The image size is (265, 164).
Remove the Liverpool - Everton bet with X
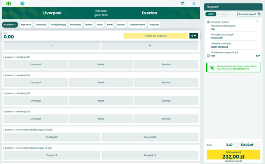point(257,22)
